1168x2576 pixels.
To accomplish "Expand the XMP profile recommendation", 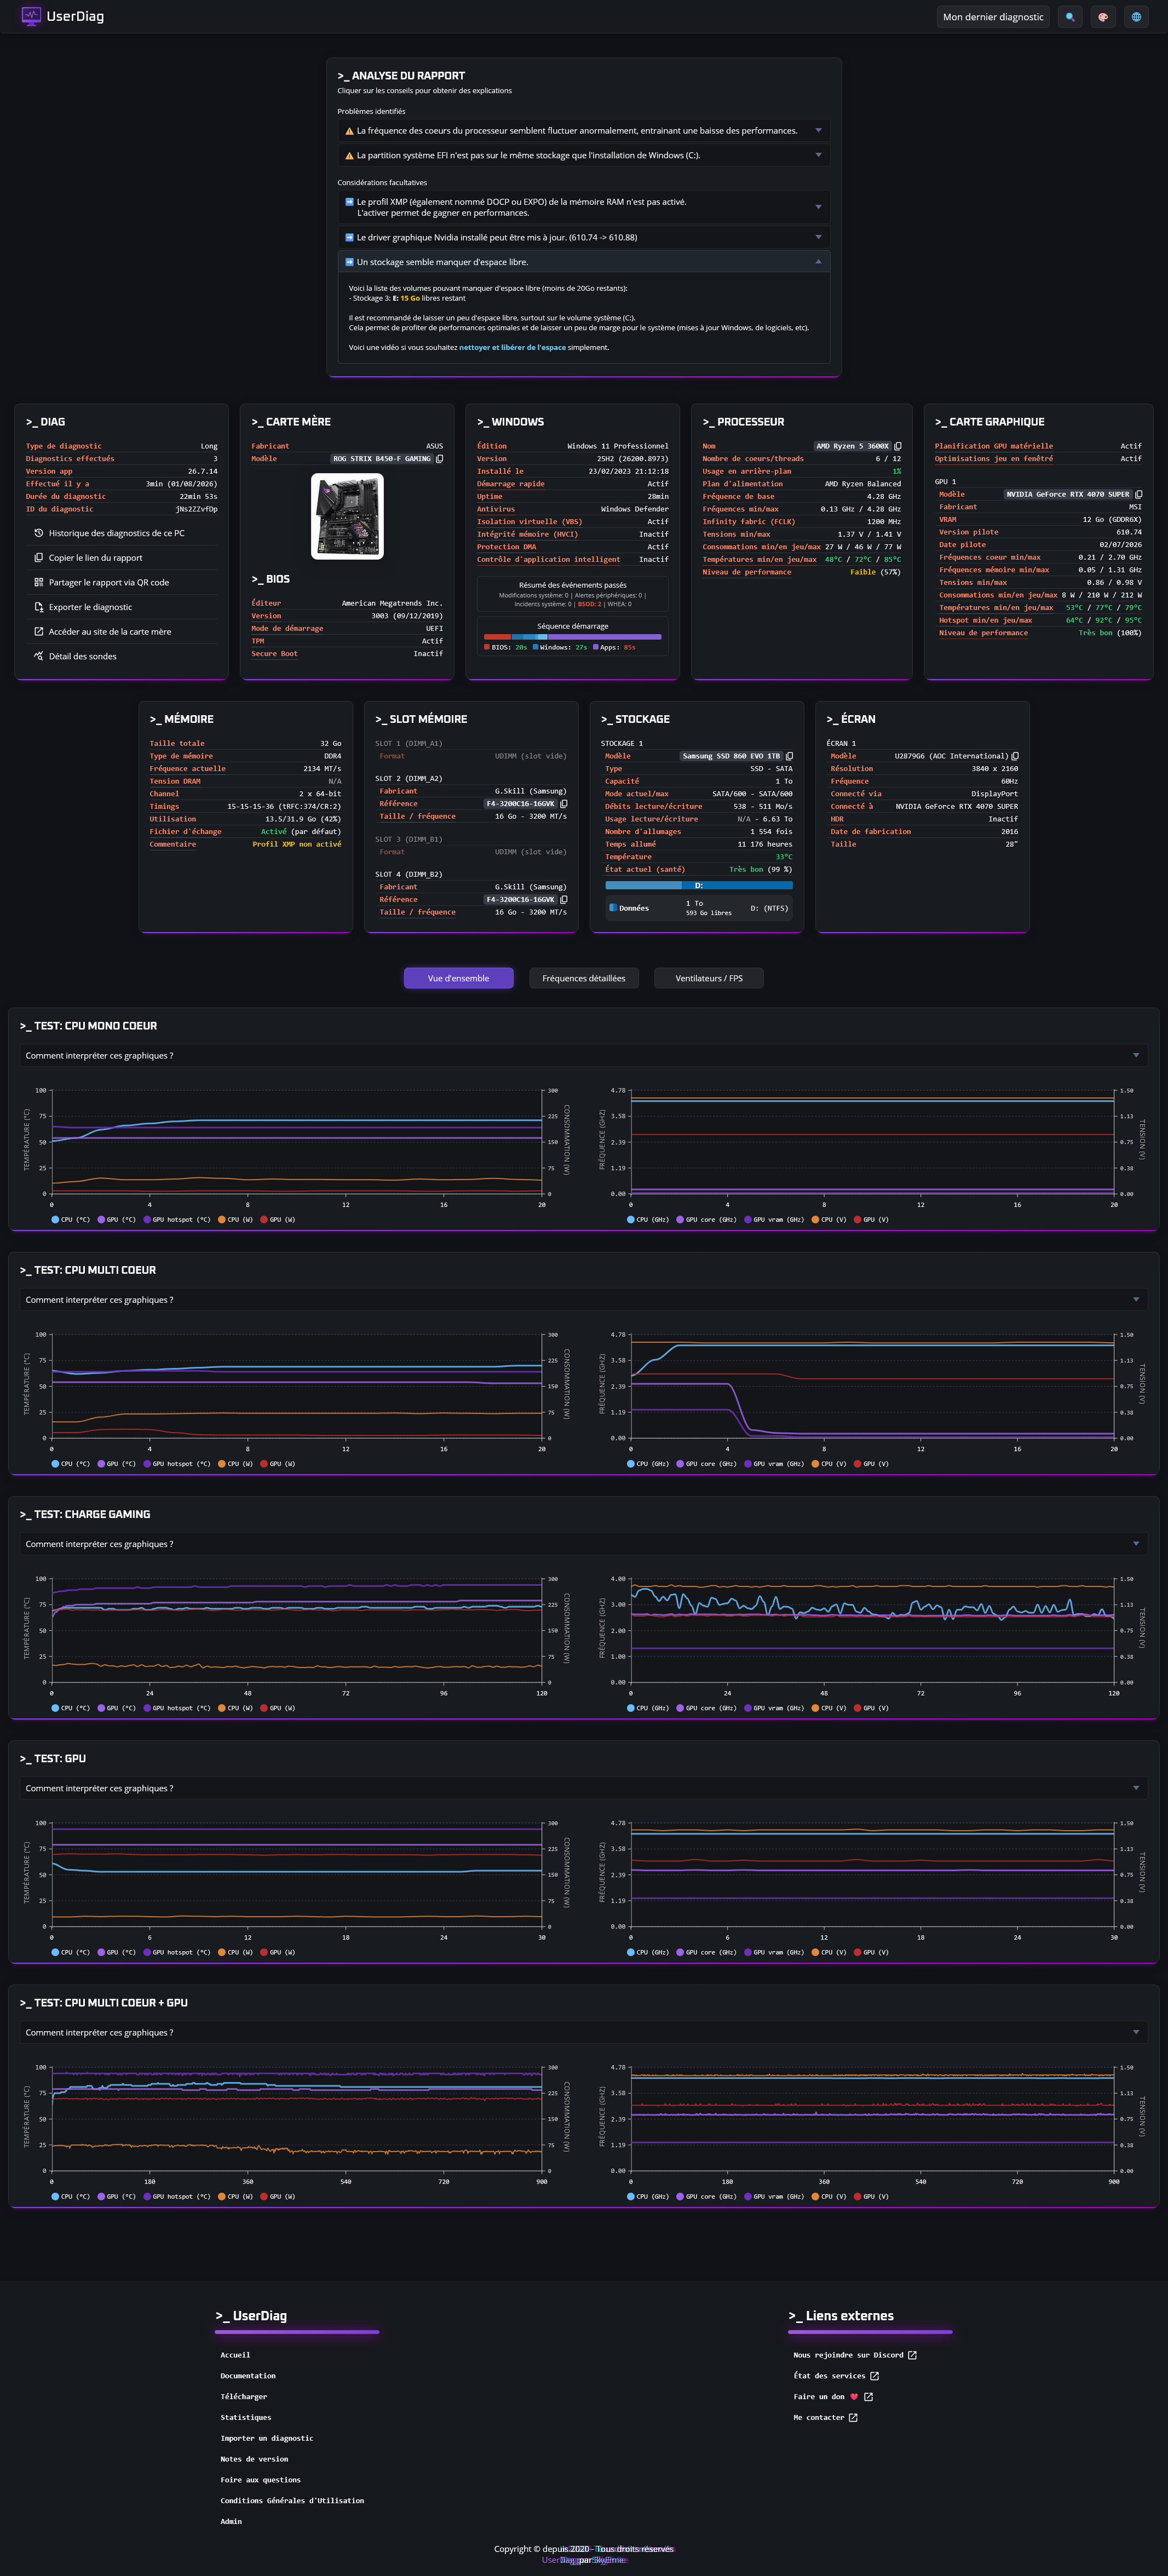I will click(x=584, y=207).
